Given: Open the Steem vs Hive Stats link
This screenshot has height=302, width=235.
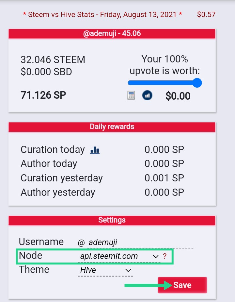Looking at the screenshot, I should tap(102, 14).
